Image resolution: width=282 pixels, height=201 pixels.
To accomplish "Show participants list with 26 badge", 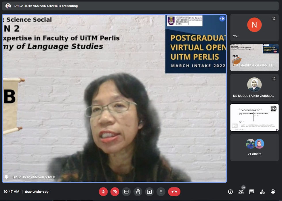I will [x=241, y=191].
